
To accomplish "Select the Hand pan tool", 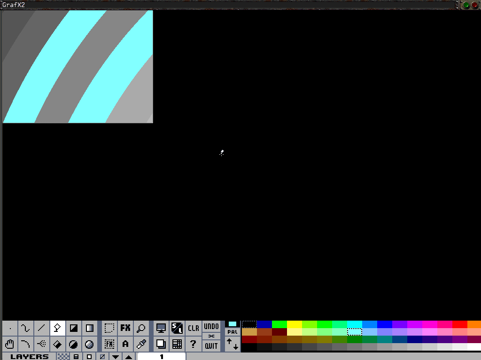I will point(9,344).
